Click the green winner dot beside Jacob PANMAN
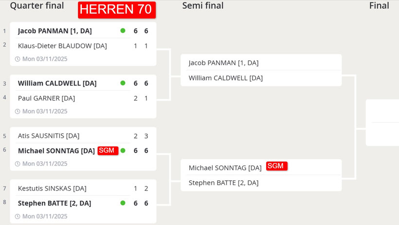399x225 pixels. click(x=123, y=31)
